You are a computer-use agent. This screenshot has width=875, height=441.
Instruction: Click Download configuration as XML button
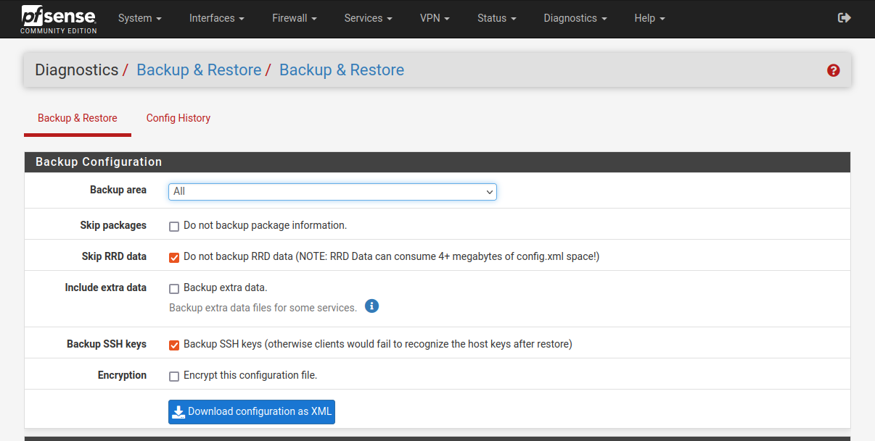pos(252,411)
